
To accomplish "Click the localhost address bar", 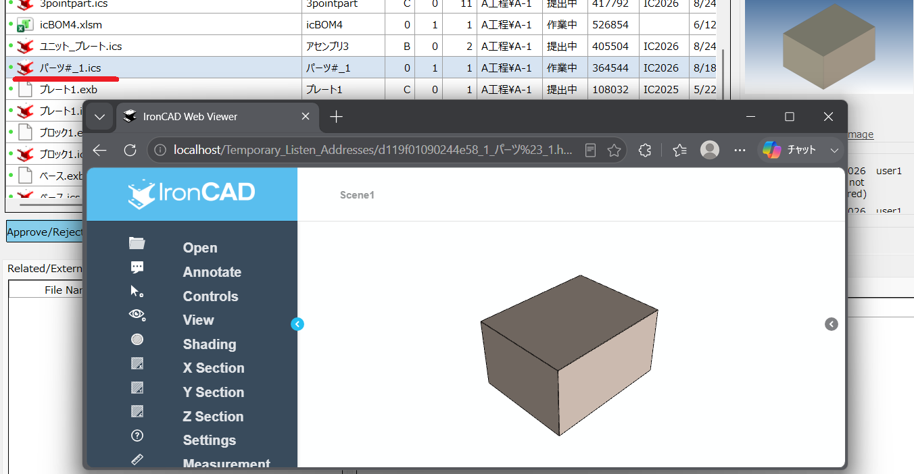I will [373, 150].
